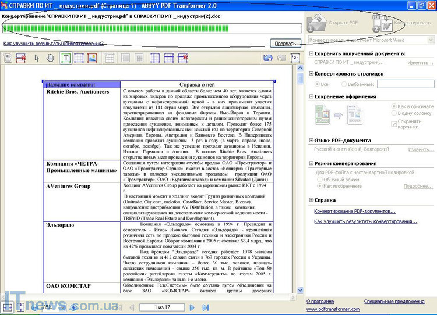The image size is (437, 315).
Task: Choose В одну колонку layout option
Action: [x=394, y=113]
